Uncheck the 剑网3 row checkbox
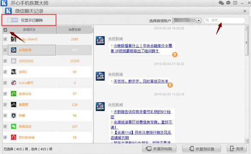This screenshot has height=154, width=251. (5, 72)
